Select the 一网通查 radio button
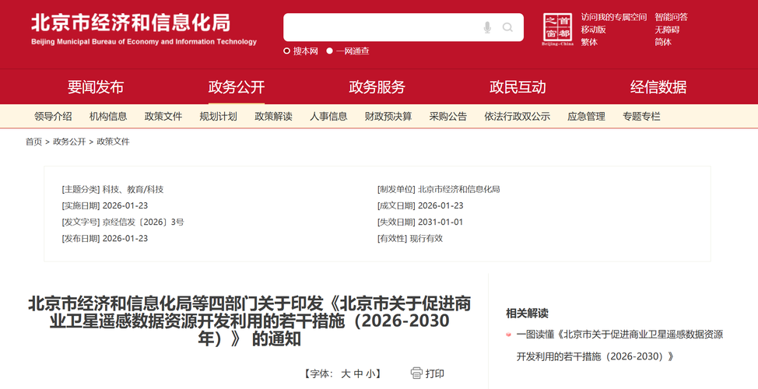Viewport: 758px width, 389px height. (x=329, y=51)
